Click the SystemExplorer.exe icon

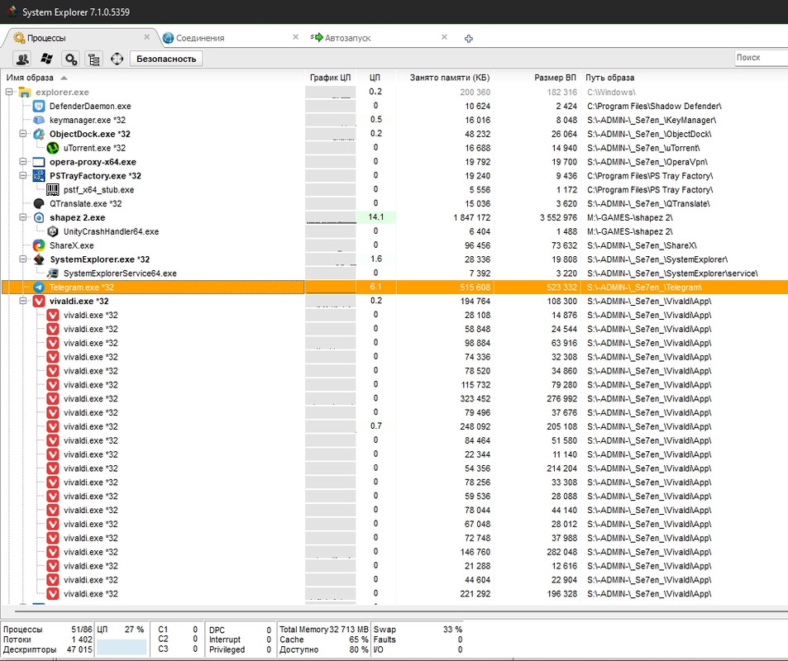tap(39, 259)
